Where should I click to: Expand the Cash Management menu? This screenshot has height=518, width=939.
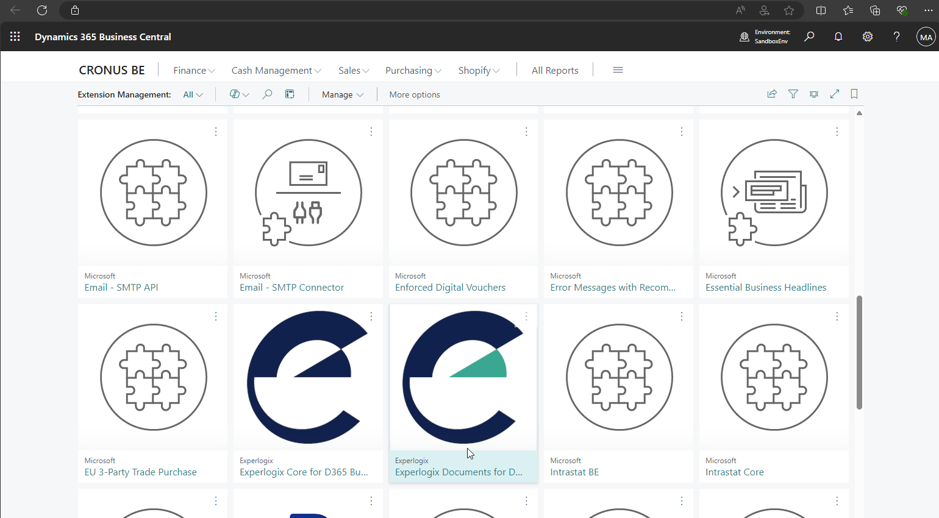[276, 71]
